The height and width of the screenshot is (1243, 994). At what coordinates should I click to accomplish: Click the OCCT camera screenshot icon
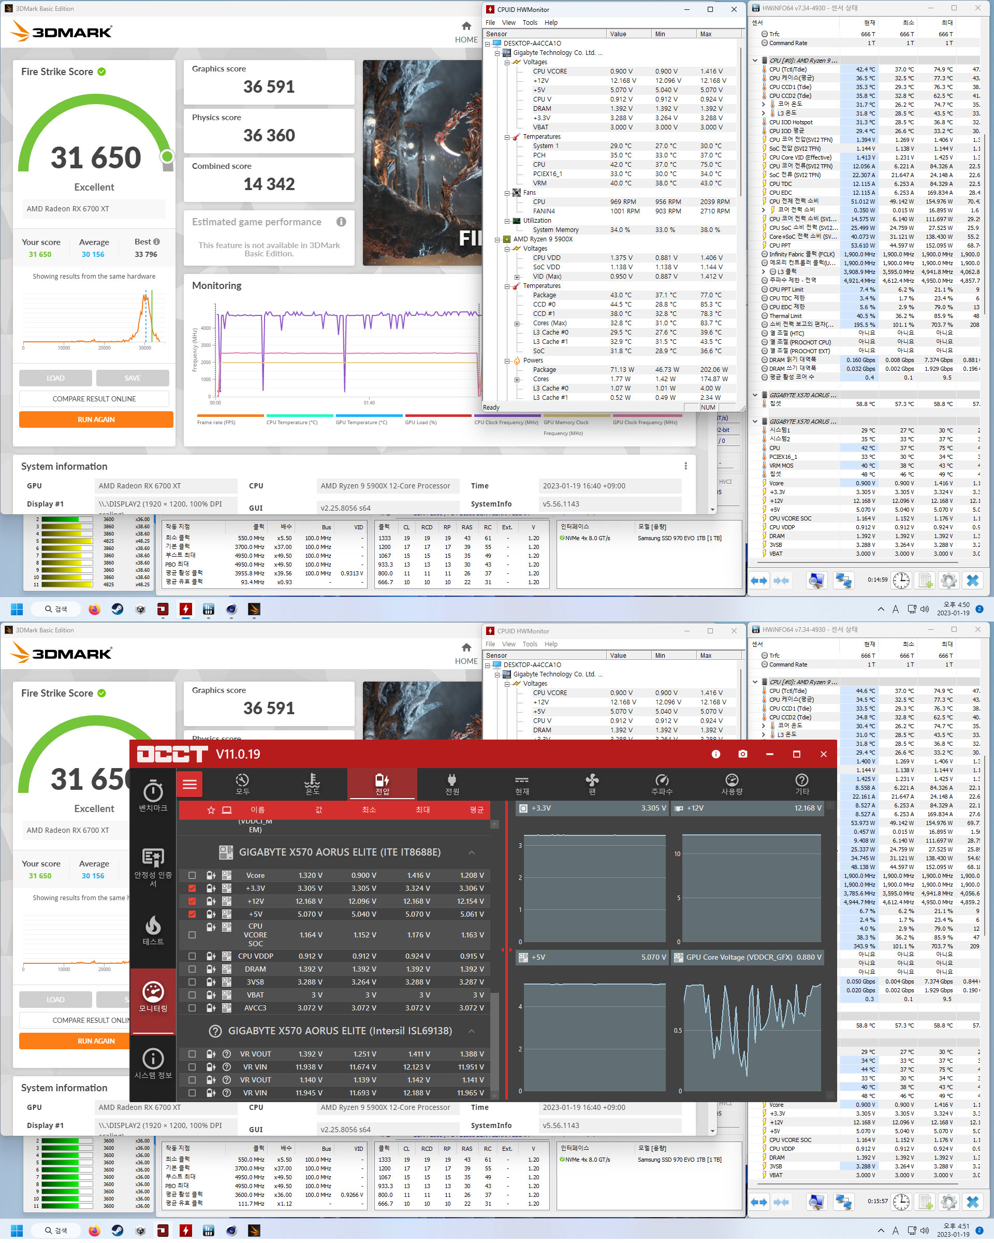pos(743,754)
